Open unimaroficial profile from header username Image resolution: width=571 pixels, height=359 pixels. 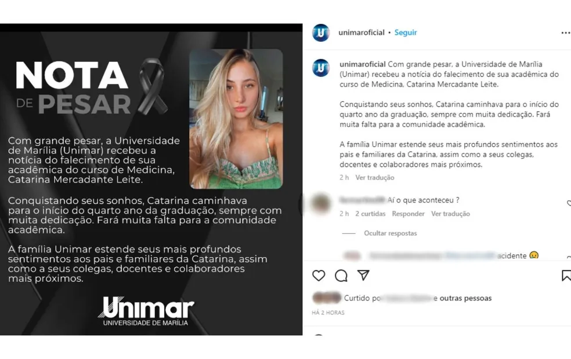click(362, 32)
